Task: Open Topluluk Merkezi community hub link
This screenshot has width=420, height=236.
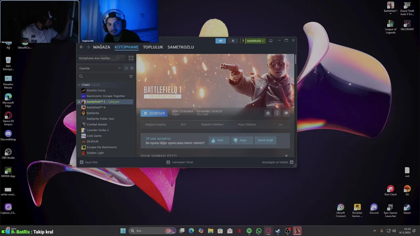Action: 212,125
